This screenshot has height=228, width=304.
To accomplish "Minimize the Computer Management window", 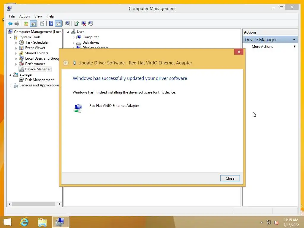I will pyautogui.click(x=273, y=7).
